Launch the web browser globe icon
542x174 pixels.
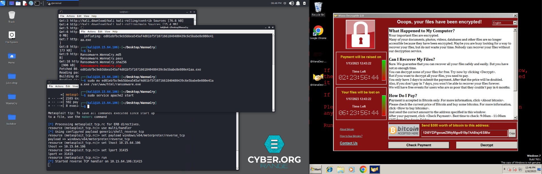(x=31, y=3)
